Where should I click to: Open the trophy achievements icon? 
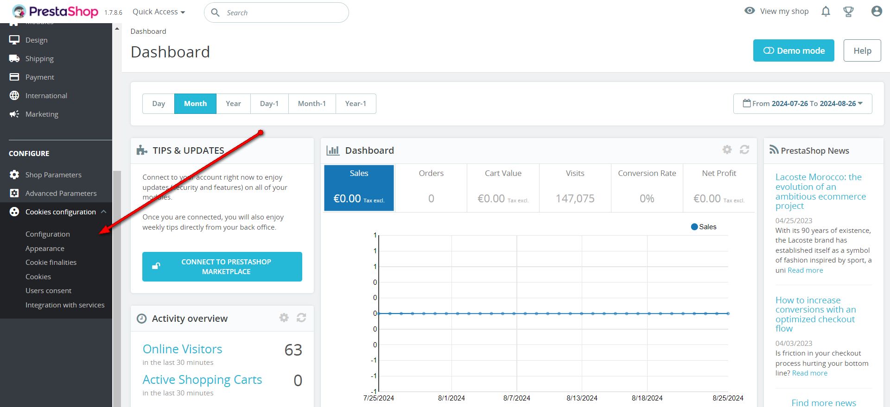point(848,12)
